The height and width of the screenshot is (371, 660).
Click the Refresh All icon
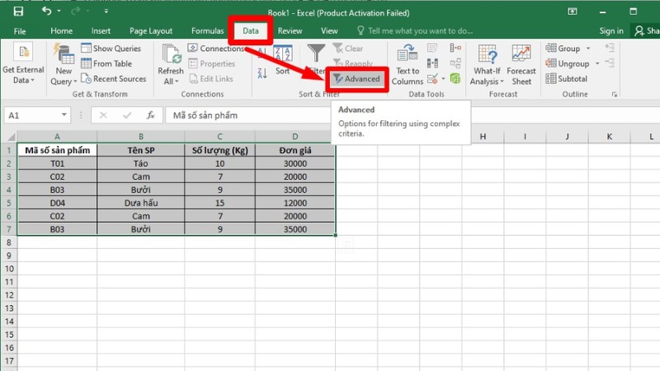coord(171,64)
